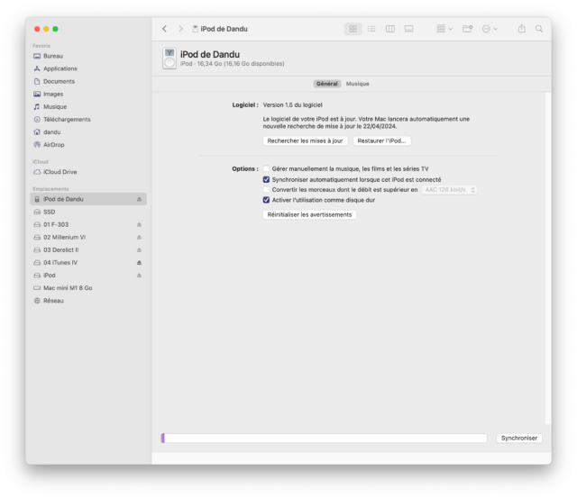Click the vertical scrollbar on right
577x498 pixels.
pos(548,258)
